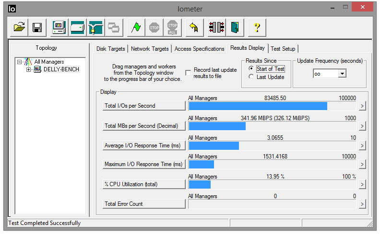Add a new disk worker

click(77, 28)
